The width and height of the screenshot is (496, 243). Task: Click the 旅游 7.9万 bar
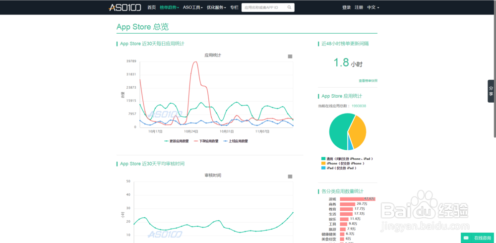click(x=343, y=229)
